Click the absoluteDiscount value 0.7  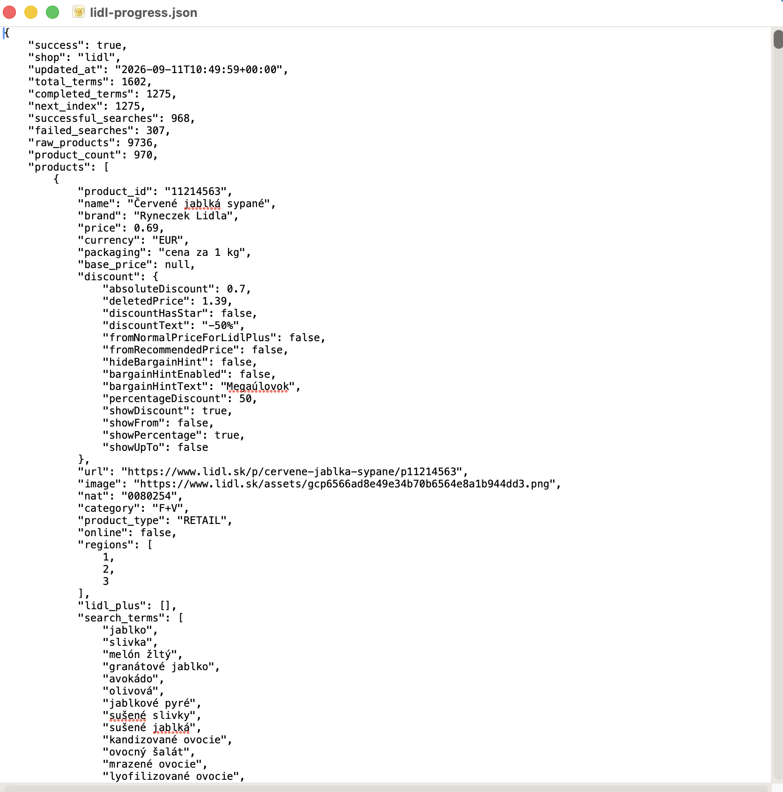pyautogui.click(x=236, y=289)
